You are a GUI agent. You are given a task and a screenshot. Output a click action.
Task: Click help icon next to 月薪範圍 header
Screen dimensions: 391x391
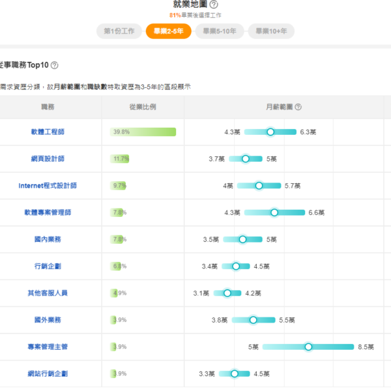tap(298, 107)
